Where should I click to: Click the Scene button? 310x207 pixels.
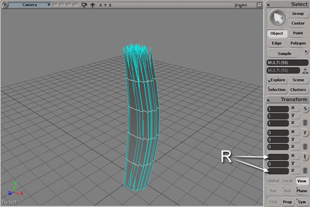(298, 80)
